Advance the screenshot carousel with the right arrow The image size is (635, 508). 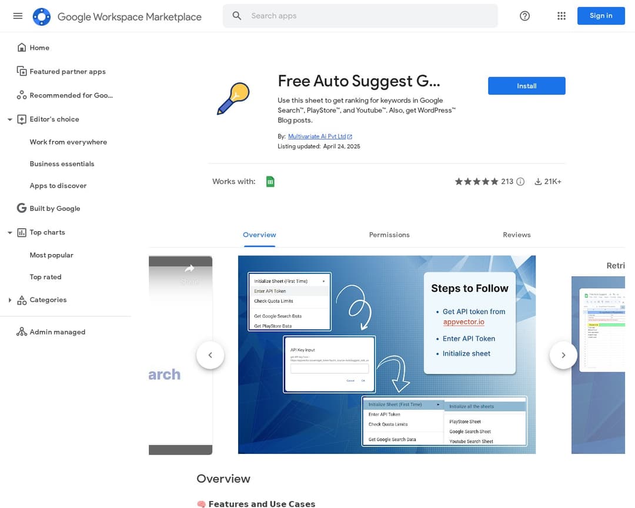tap(563, 355)
